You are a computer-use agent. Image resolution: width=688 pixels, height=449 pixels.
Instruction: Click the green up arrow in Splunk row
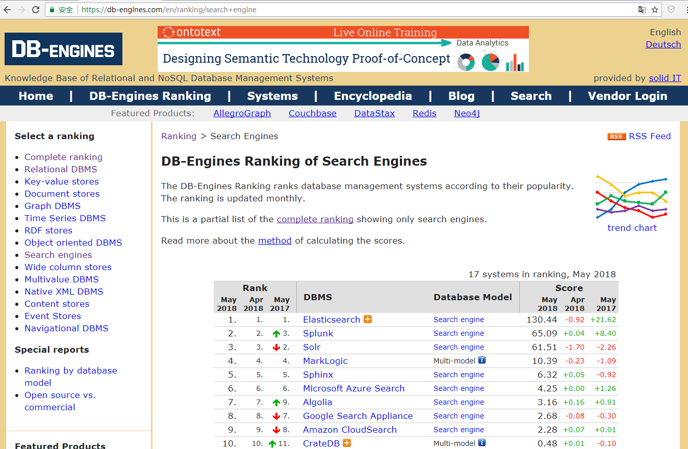(276, 334)
